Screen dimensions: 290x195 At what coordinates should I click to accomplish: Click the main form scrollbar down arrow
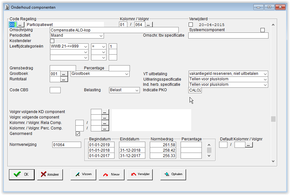[x=273, y=161]
